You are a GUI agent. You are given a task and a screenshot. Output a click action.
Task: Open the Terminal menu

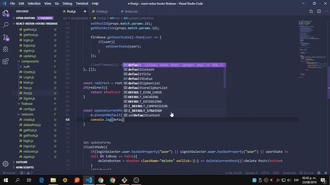pyautogui.click(x=82, y=4)
